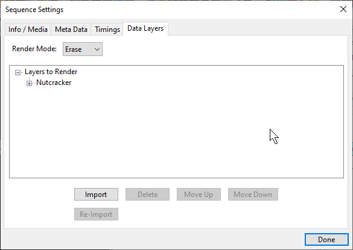Click the Re-Import button
Image resolution: width=353 pixels, height=250 pixels.
tap(96, 214)
